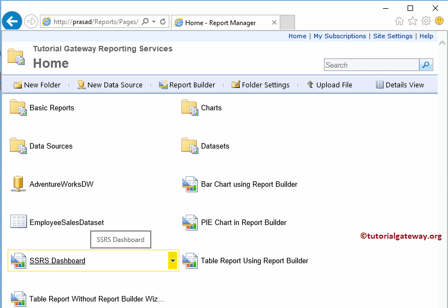Maximize the browser window
This screenshot has height=308, width=448.
pos(410,8)
